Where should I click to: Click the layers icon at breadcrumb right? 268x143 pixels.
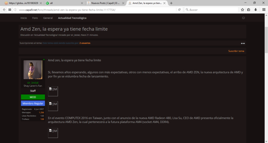tap(244, 18)
